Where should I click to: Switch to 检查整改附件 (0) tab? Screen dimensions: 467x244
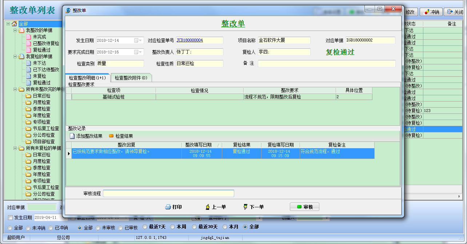131,78
